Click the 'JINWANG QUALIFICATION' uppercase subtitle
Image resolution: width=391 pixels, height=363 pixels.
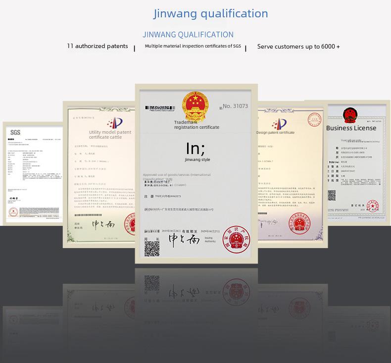(x=188, y=35)
